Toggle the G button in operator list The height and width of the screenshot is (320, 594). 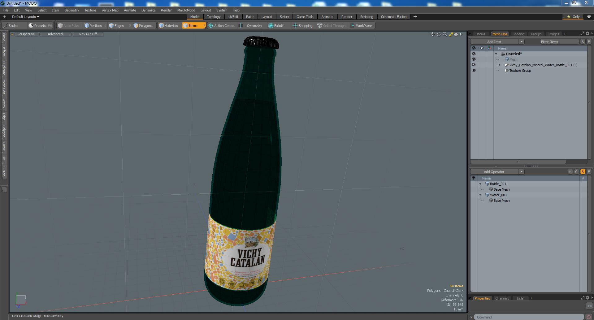click(576, 172)
